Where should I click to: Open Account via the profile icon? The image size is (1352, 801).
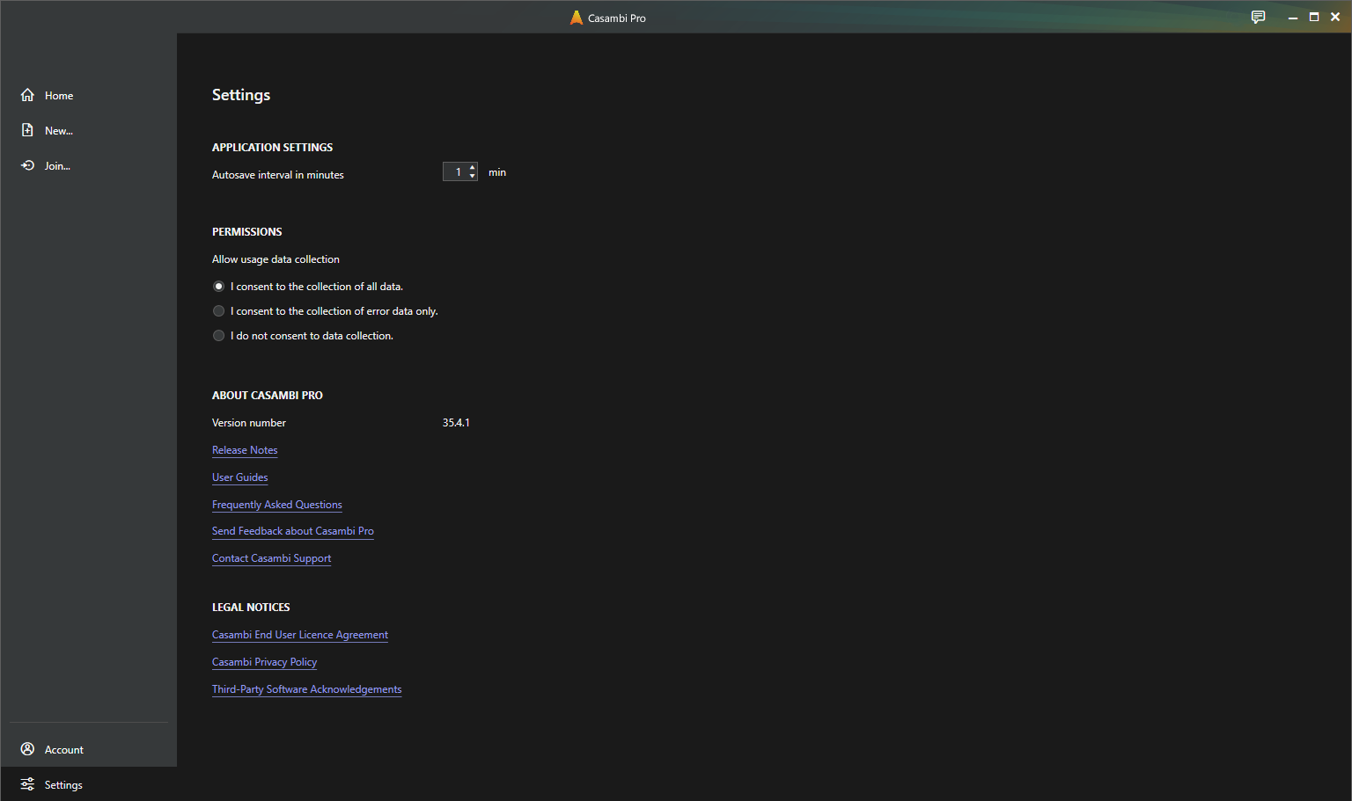tap(27, 749)
